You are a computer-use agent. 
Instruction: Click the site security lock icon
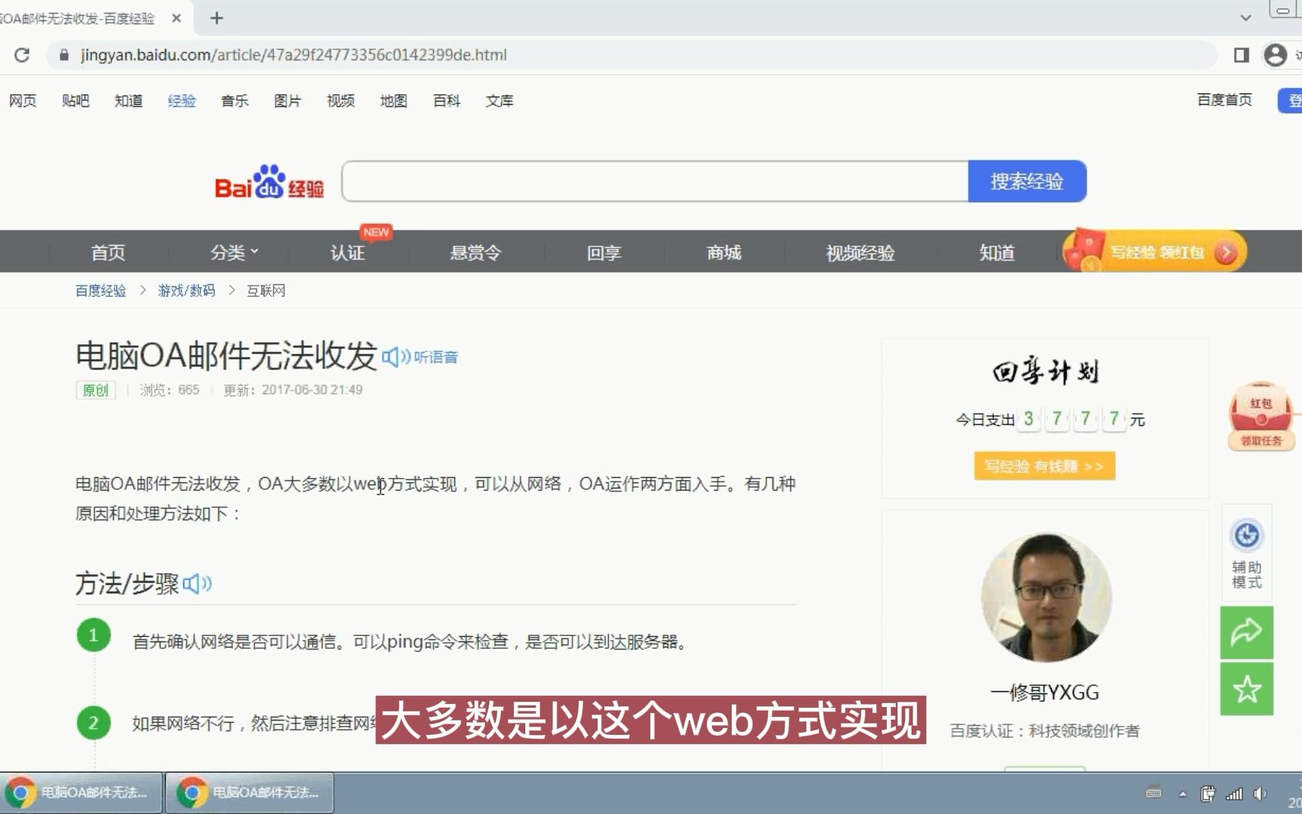tap(64, 55)
